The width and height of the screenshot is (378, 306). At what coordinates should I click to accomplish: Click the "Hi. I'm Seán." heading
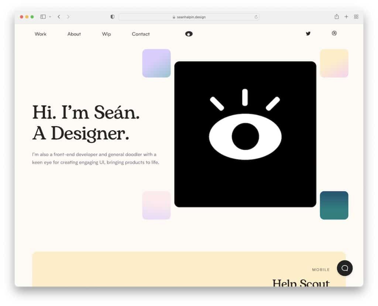[x=86, y=112]
